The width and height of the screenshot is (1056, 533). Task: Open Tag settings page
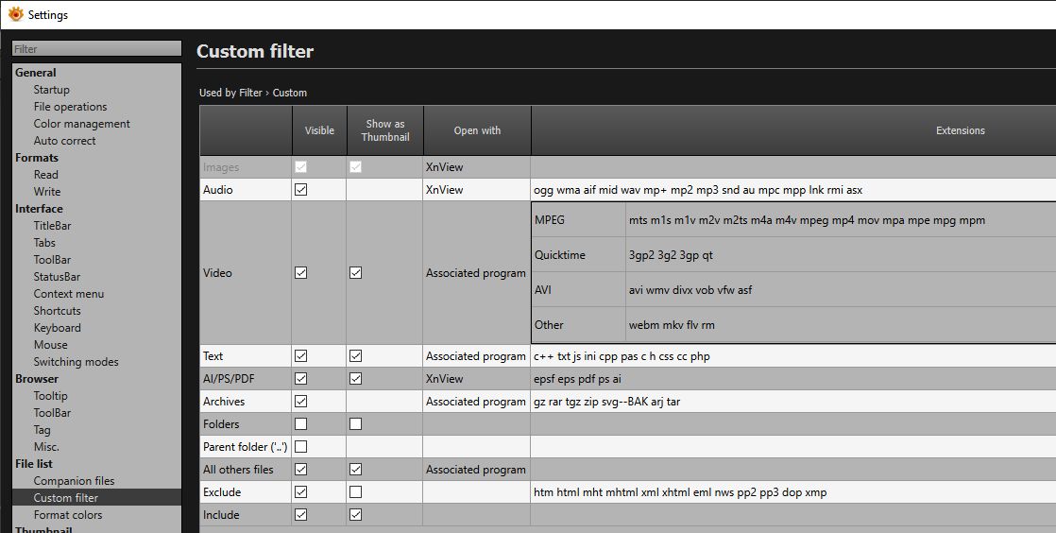click(x=42, y=430)
